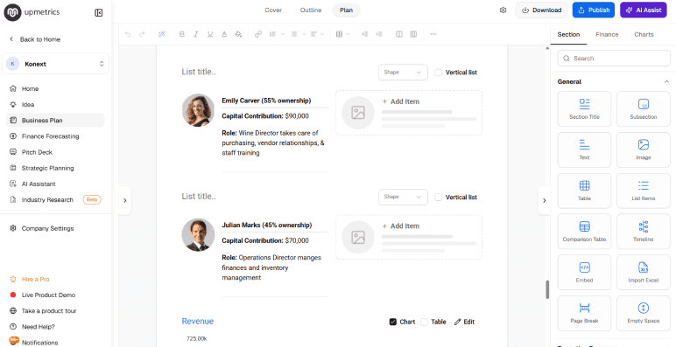
Task: Open the highlight fill color tool
Action: 238,34
